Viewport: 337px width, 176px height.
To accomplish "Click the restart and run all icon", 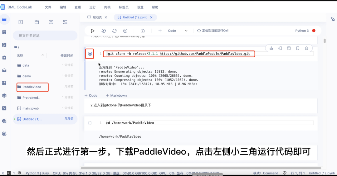I will point(104,31).
